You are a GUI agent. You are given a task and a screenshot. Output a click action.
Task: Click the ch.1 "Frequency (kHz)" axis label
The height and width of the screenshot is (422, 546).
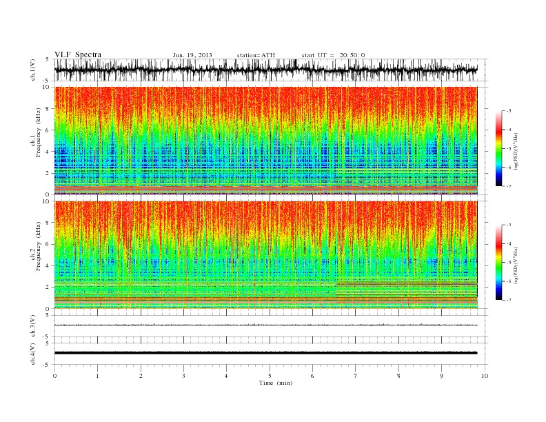point(39,132)
